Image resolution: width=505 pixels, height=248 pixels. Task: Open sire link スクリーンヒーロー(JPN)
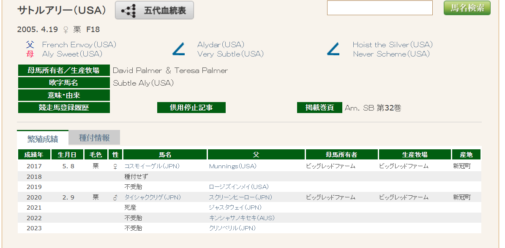click(x=240, y=197)
